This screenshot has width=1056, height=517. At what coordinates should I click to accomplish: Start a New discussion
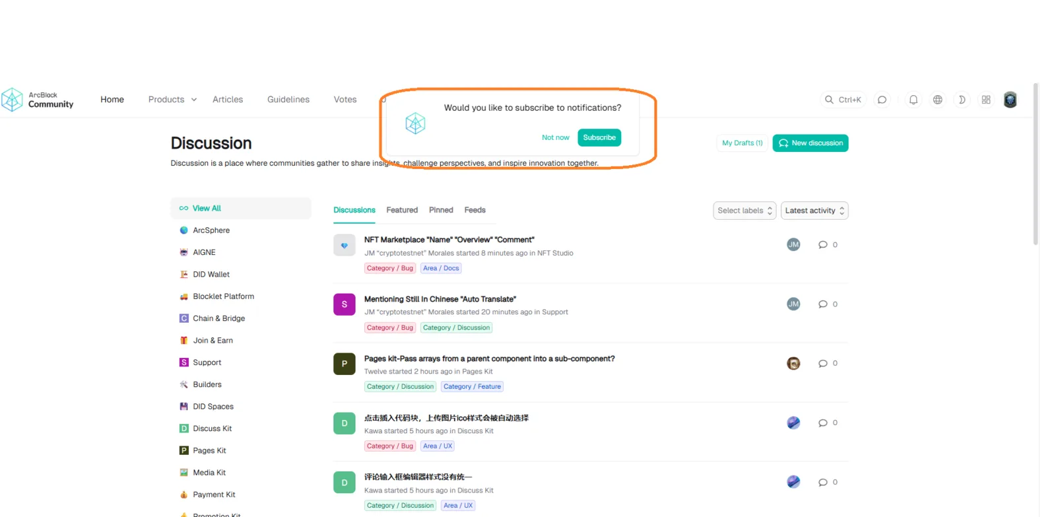point(810,143)
